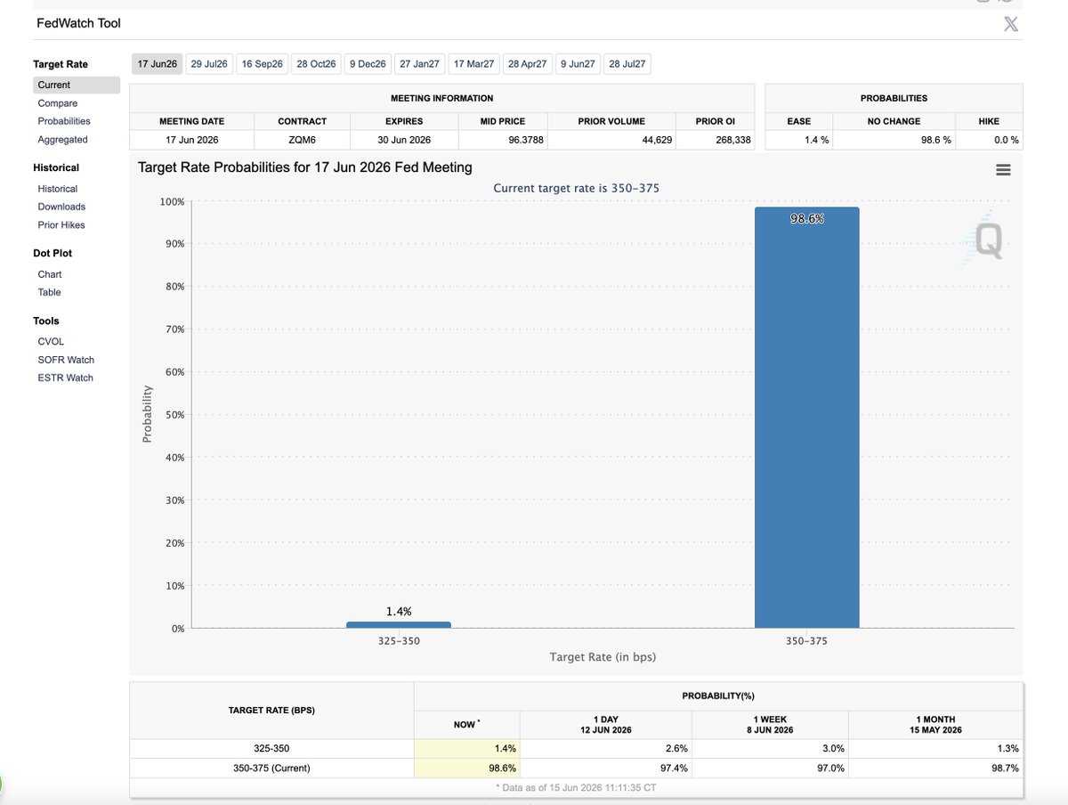
Task: Open the Current target rate view
Action: click(x=77, y=85)
